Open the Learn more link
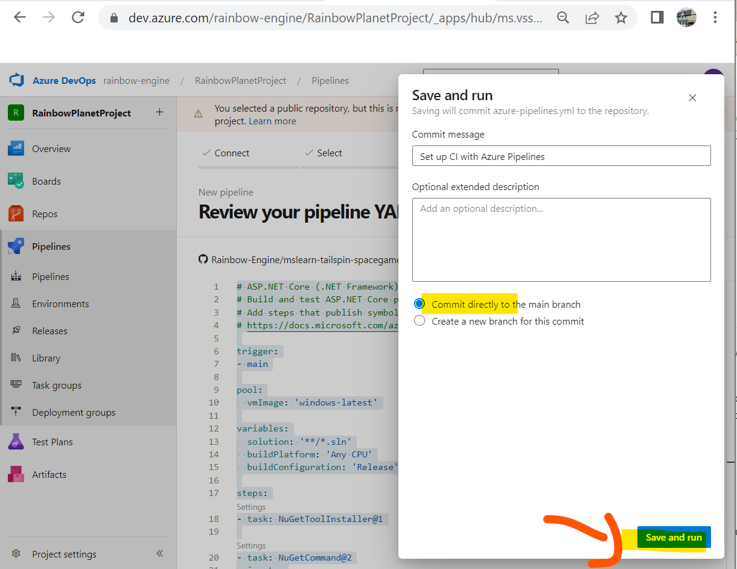 click(x=272, y=121)
